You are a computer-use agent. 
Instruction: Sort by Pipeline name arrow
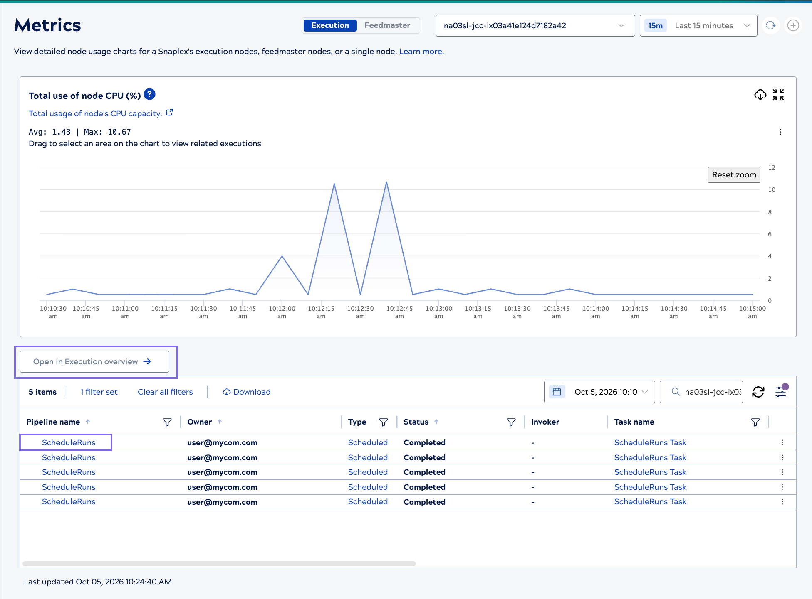[x=88, y=422]
